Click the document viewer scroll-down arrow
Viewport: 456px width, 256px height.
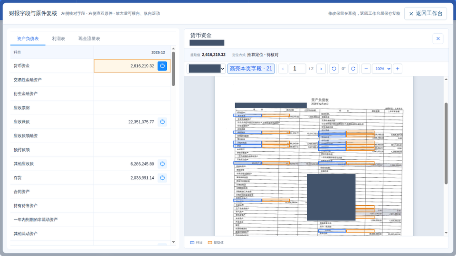[x=446, y=233]
